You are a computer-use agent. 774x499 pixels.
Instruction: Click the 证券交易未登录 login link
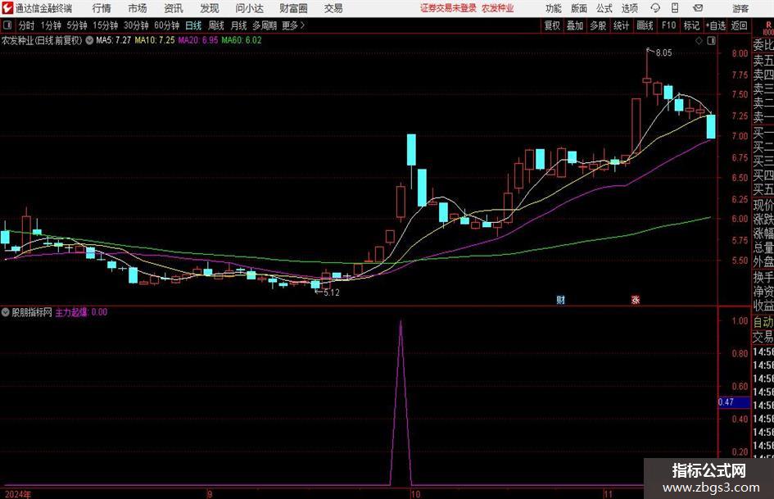448,8
